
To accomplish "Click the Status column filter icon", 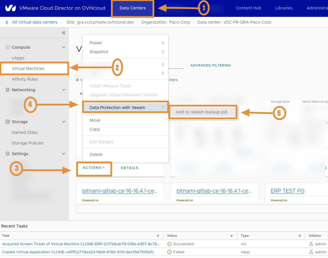I will 232,236.
